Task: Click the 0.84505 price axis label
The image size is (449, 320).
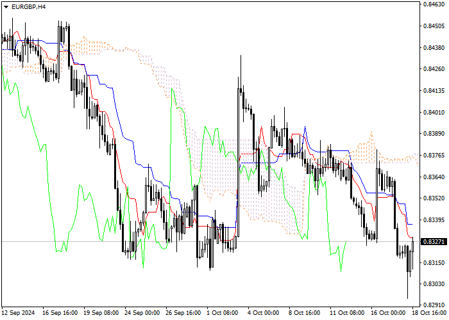Action: [x=434, y=26]
